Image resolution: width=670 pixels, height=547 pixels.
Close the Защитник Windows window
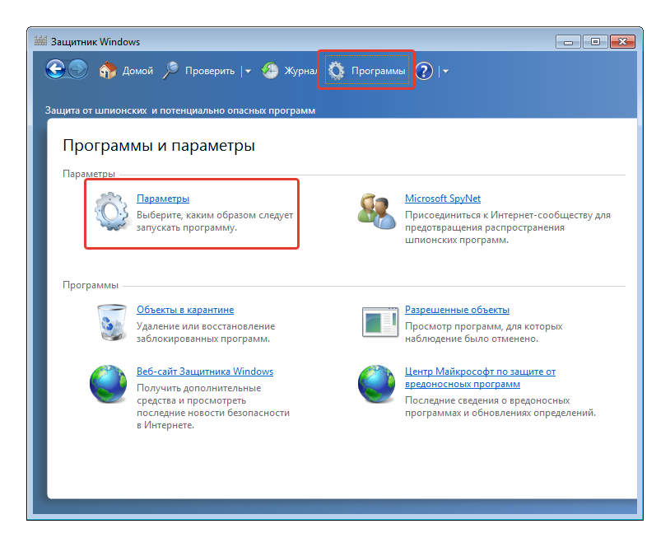[622, 42]
